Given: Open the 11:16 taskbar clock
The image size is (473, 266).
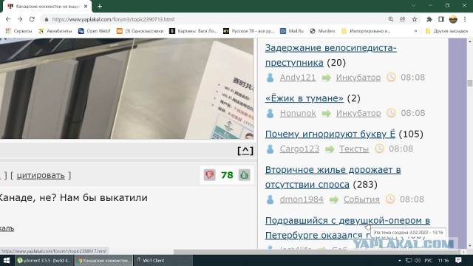Looking at the screenshot, I should (x=443, y=260).
